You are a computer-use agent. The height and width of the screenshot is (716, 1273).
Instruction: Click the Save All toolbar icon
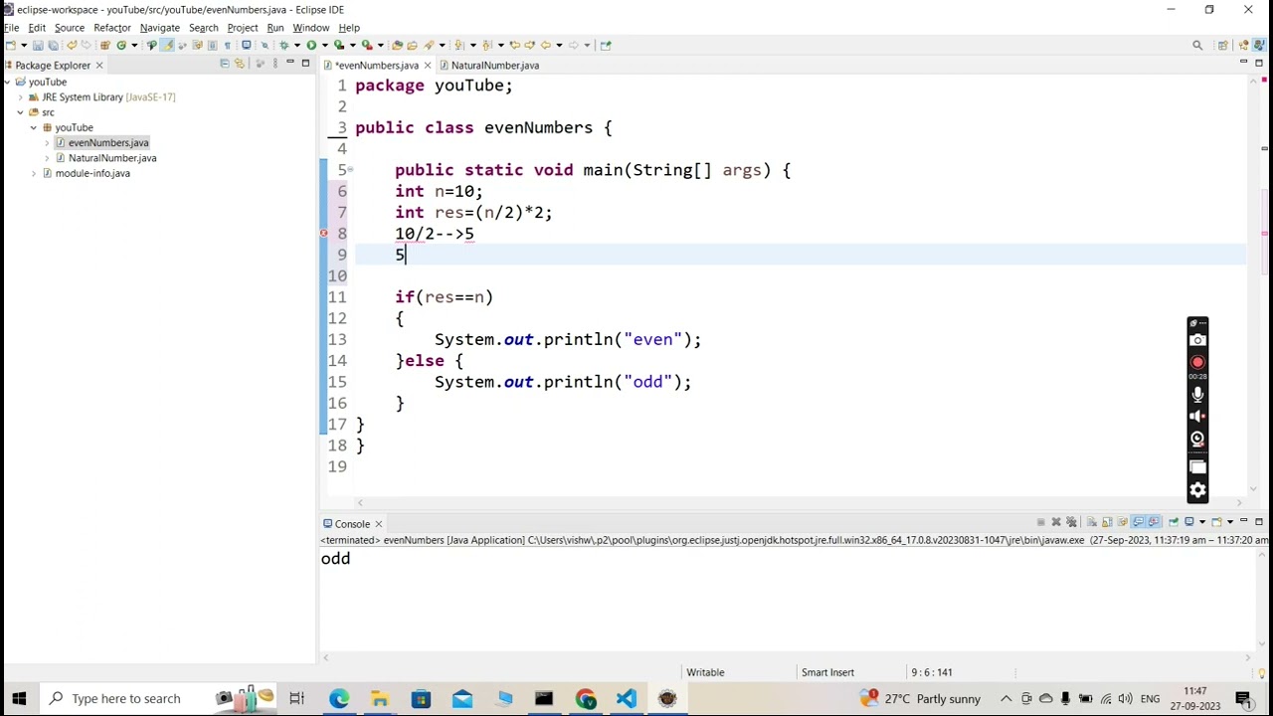(x=53, y=45)
